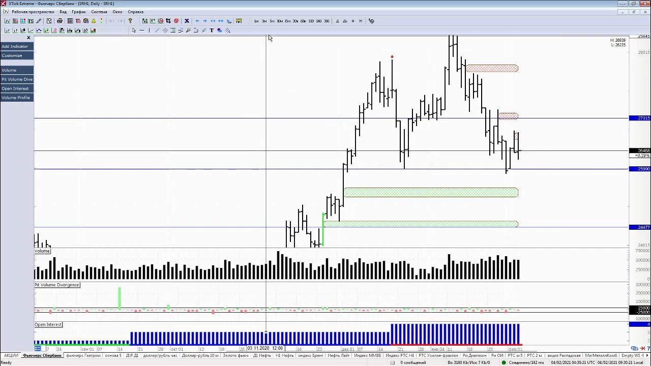Click the Open Interest pane label
This screenshot has height=366, width=651.
(48, 324)
